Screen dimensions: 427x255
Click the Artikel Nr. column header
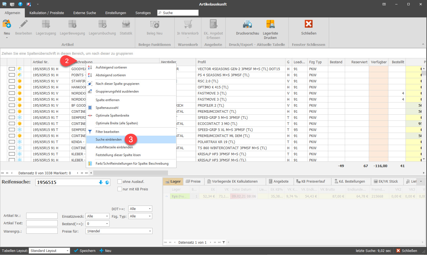(50, 62)
